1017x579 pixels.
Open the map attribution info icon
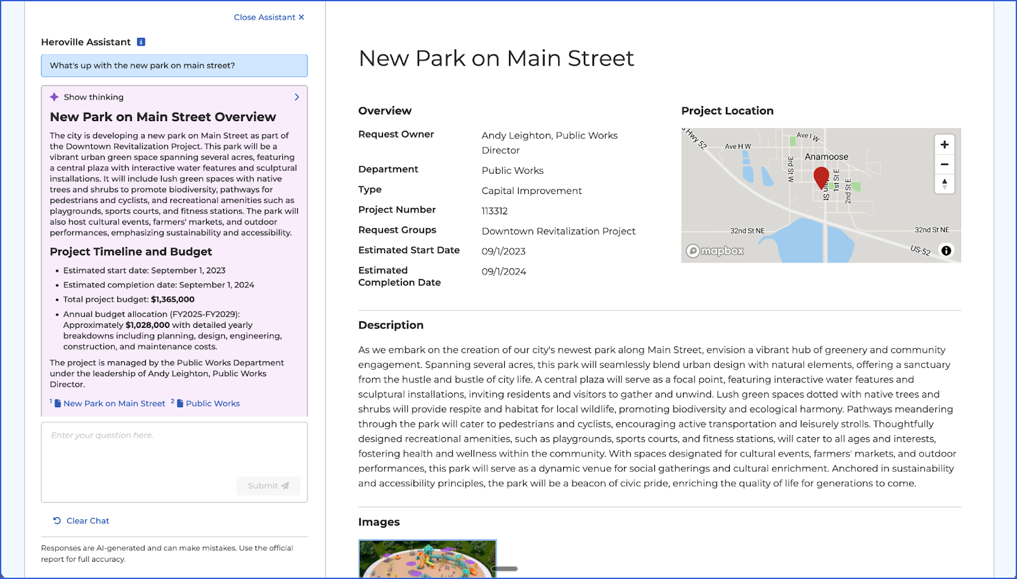click(x=946, y=250)
